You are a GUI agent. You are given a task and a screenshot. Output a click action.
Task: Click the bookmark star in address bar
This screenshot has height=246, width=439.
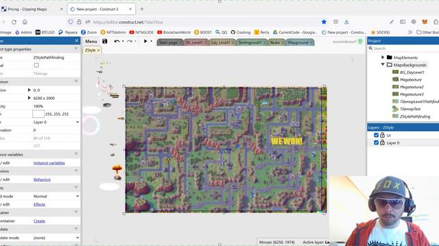[324, 22]
